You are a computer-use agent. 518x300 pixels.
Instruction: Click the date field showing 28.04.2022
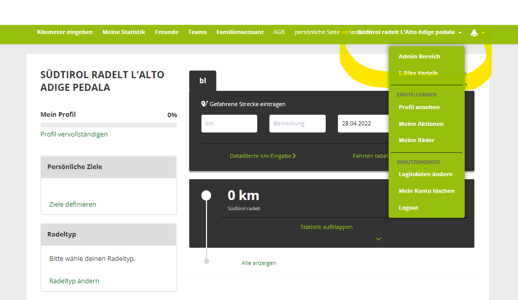point(363,123)
